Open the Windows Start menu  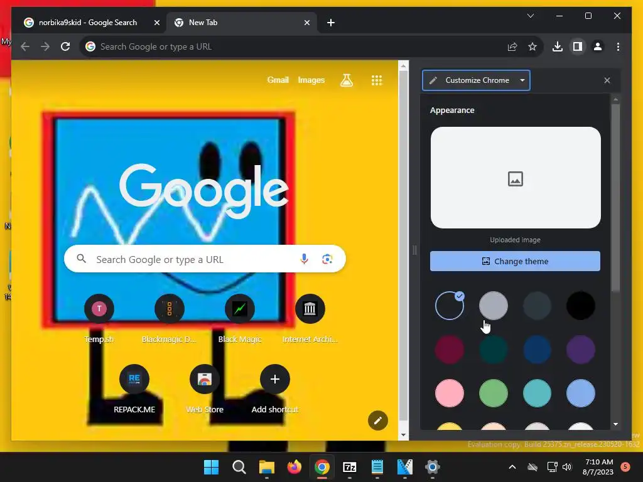click(x=211, y=467)
